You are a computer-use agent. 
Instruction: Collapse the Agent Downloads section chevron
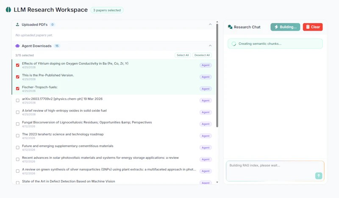[210, 46]
